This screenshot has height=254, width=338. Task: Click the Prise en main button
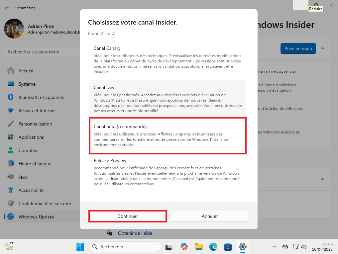[298, 48]
